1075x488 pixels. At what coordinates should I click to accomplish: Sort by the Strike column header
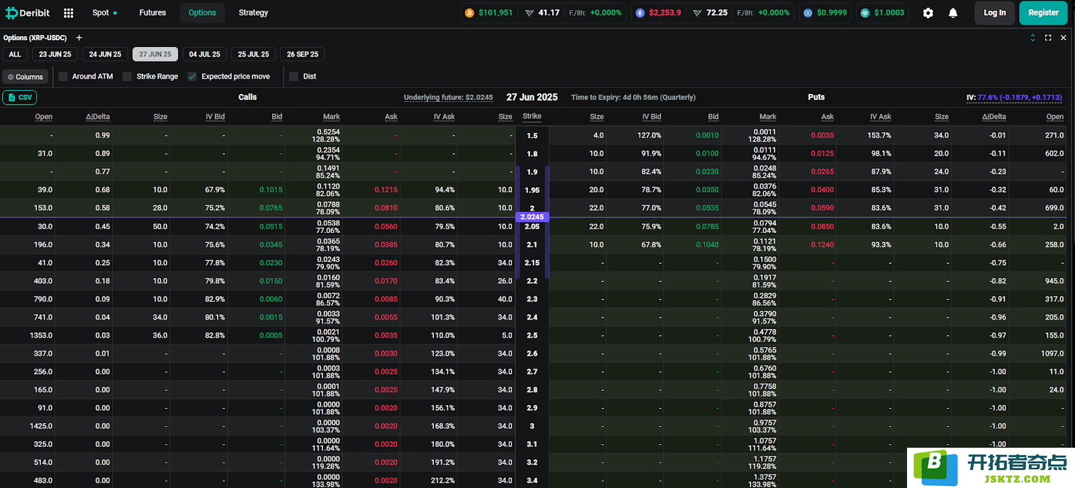tap(532, 116)
